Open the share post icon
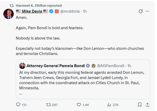This screenshot has height=111, width=157. coord(147,105)
